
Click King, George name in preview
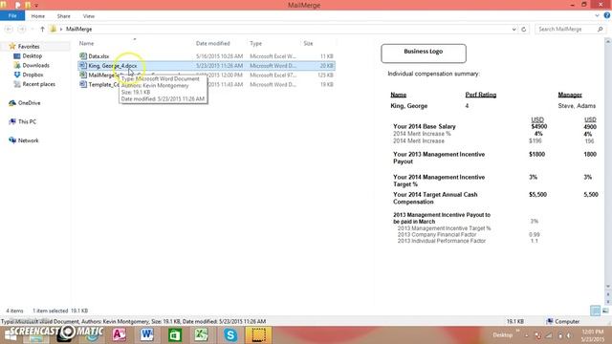point(408,106)
